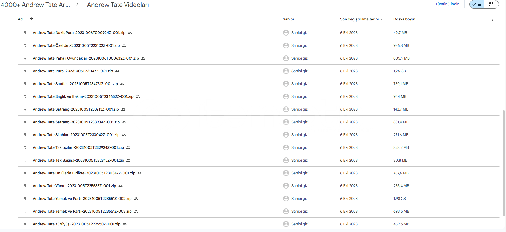Image resolution: width=506 pixels, height=232 pixels.
Task: Select Andrew Tate Yürüyüş zip file name
Action: pos(77,224)
